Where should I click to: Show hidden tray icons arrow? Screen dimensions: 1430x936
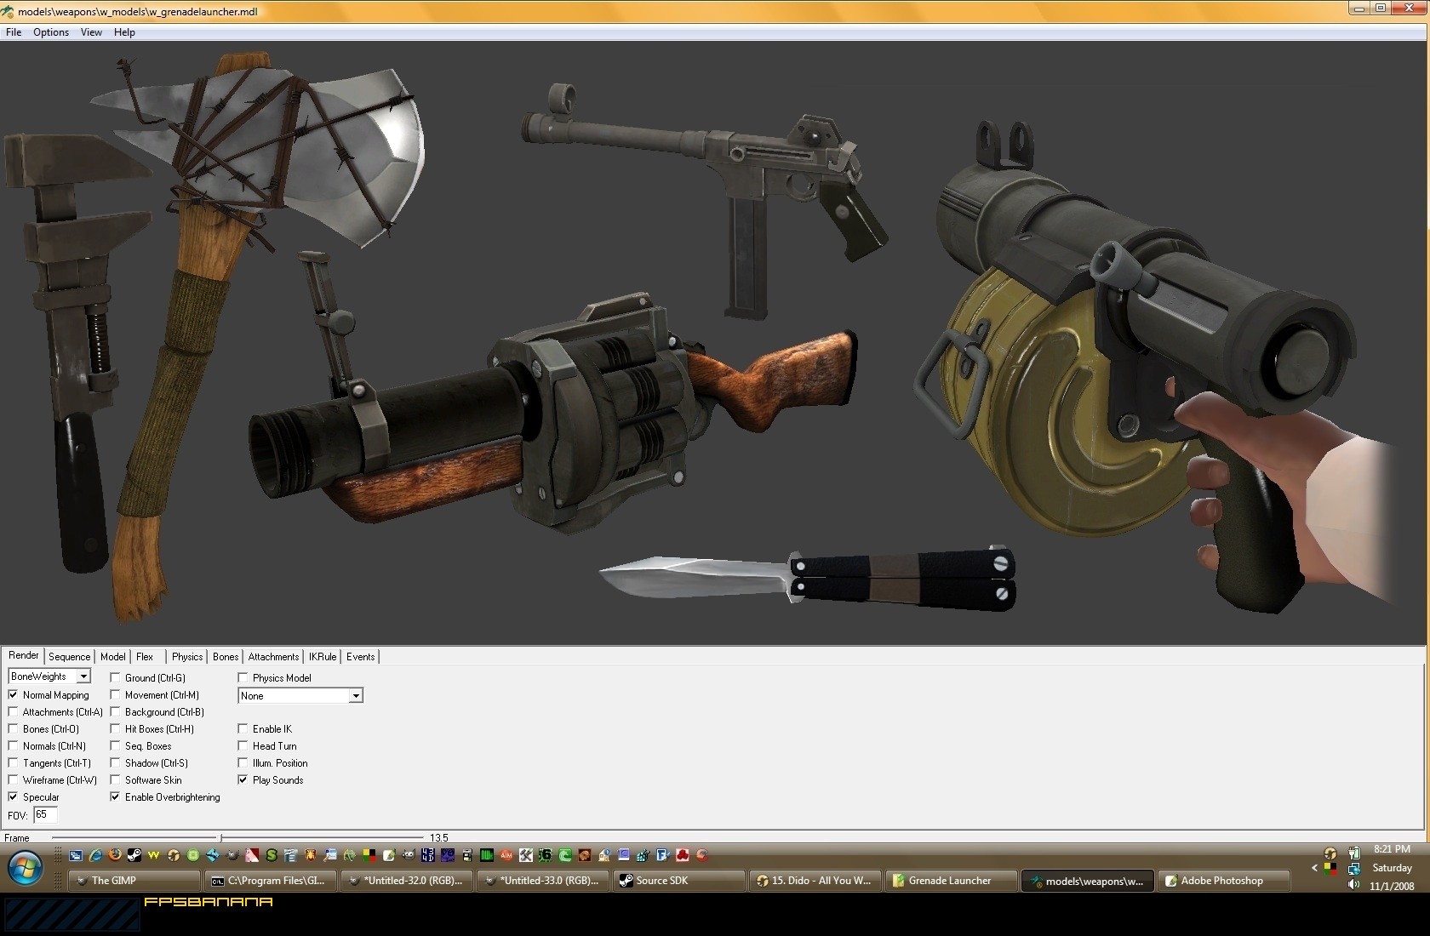point(1314,868)
